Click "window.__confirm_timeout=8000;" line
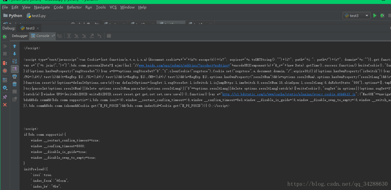Image resolution: width=391 pixels, height=190 pixels. [x=58, y=146]
